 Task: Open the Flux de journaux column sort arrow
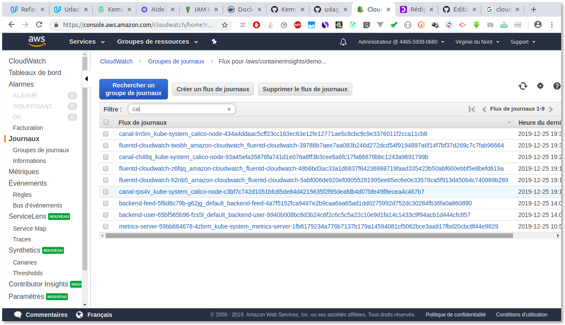click(x=510, y=123)
